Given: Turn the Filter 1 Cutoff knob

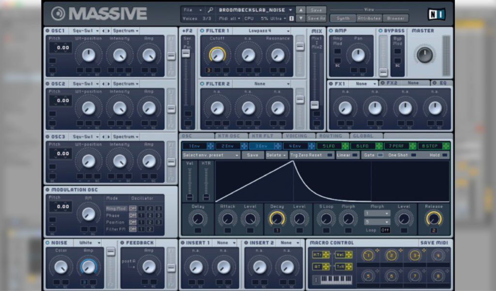Looking at the screenshot, I should [x=217, y=55].
